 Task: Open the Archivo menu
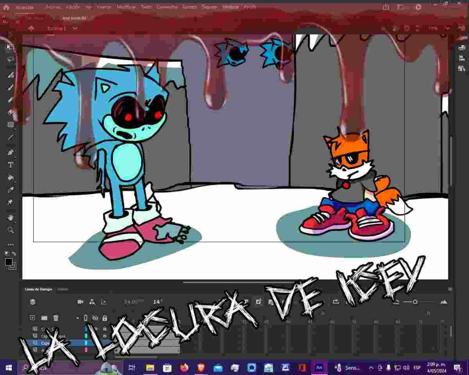point(53,7)
